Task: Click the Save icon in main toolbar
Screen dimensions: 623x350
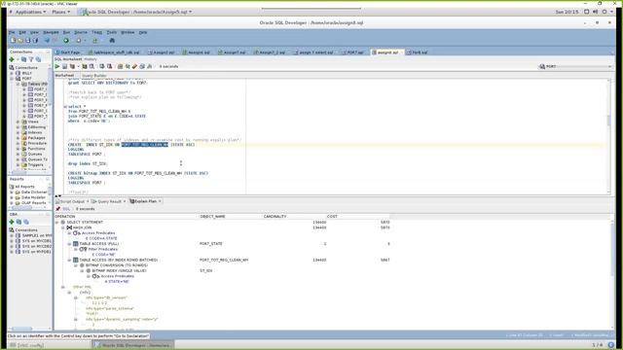Action: [28, 41]
